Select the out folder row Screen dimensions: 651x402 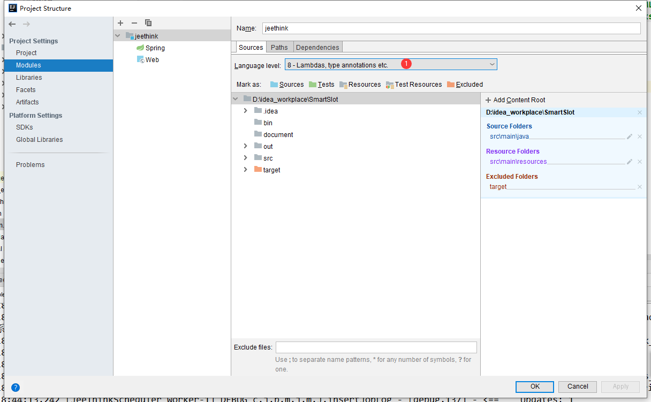pyautogui.click(x=355, y=146)
